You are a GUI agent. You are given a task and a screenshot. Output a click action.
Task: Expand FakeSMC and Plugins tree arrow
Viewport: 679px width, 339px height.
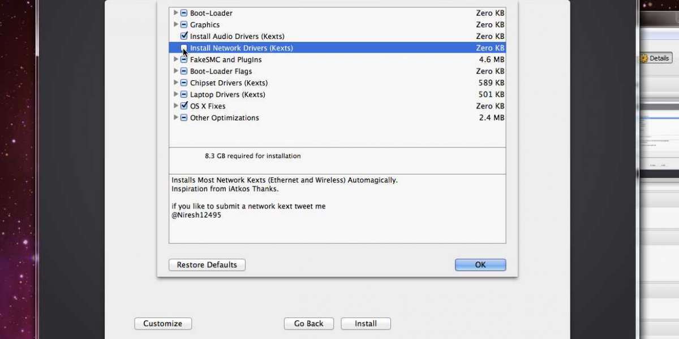176,59
